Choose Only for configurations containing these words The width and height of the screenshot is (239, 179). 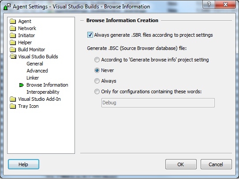tap(97, 91)
